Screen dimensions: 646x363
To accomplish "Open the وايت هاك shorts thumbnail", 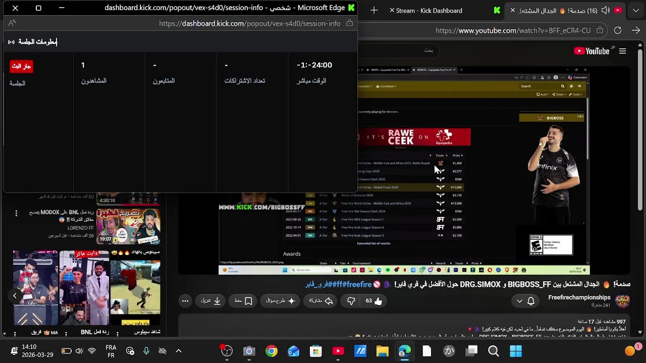I will 84,288.
